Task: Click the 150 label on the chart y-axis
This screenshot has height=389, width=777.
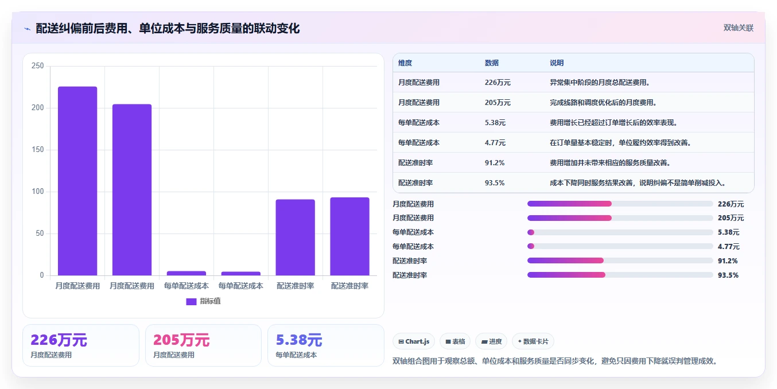Action: [38, 150]
